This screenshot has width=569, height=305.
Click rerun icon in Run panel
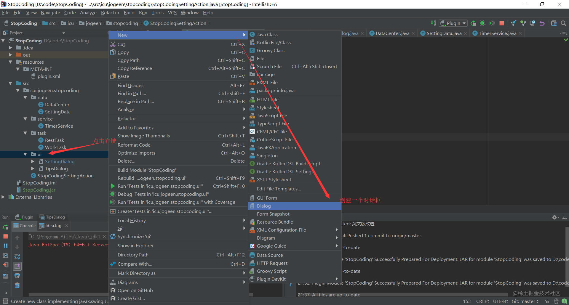coord(6,227)
